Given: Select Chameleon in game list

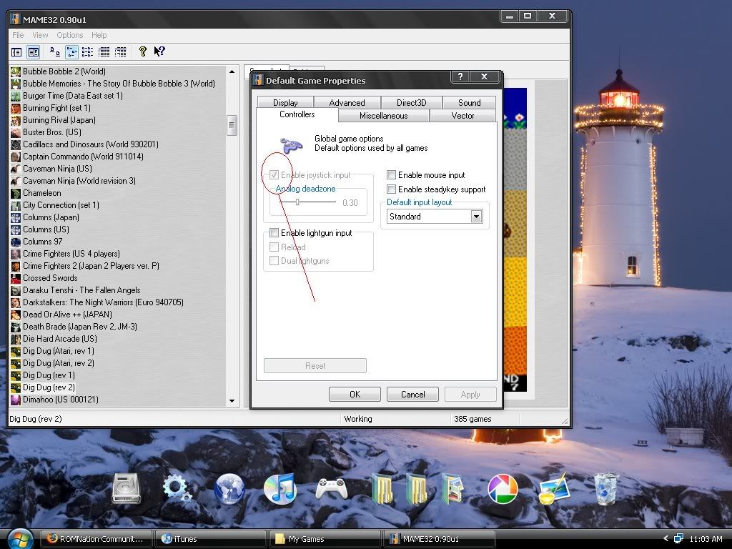Looking at the screenshot, I should [42, 193].
